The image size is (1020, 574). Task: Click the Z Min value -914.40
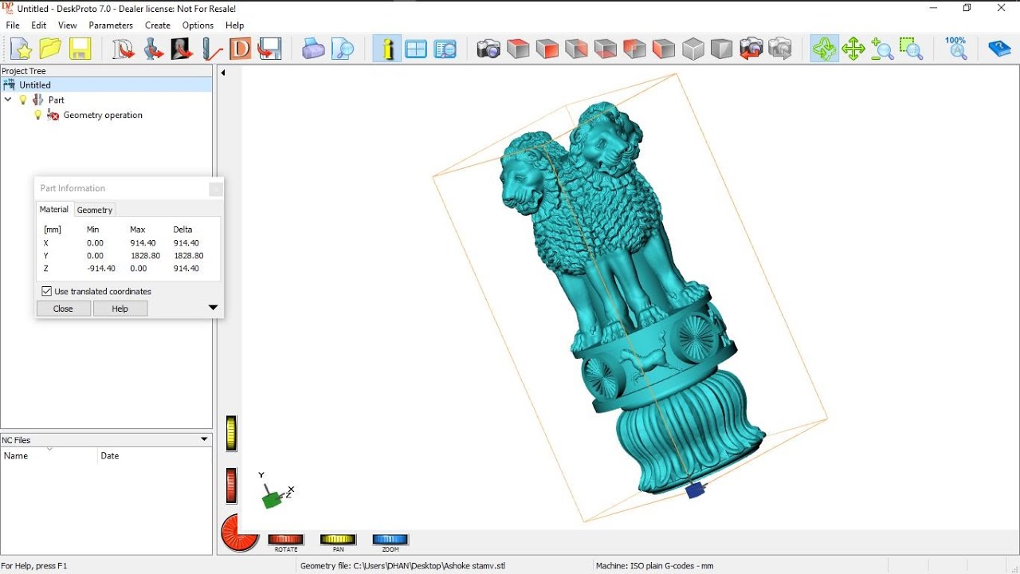click(101, 269)
